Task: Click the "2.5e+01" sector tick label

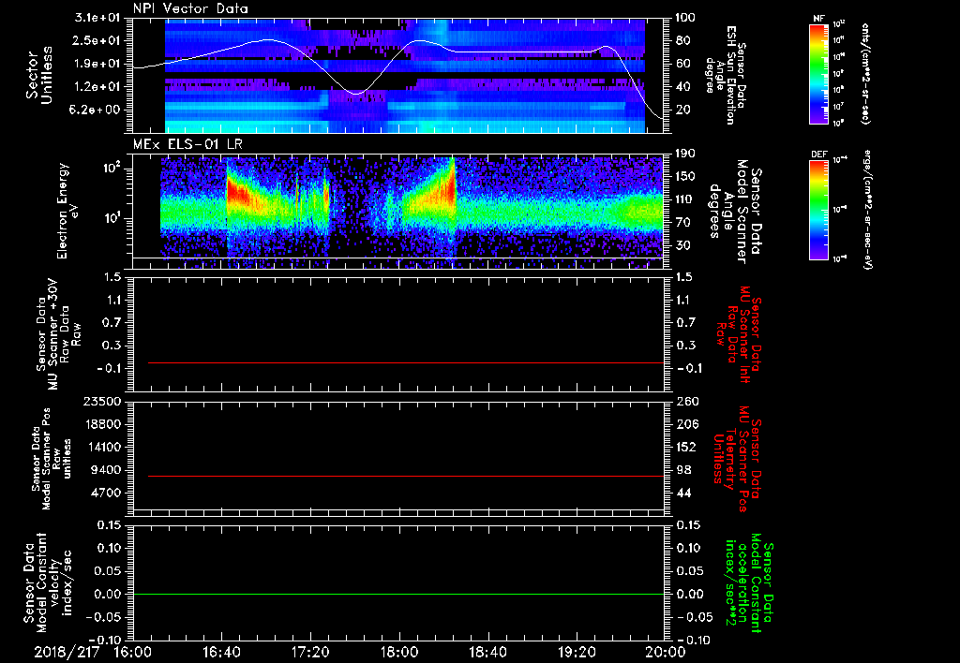Action: point(98,40)
